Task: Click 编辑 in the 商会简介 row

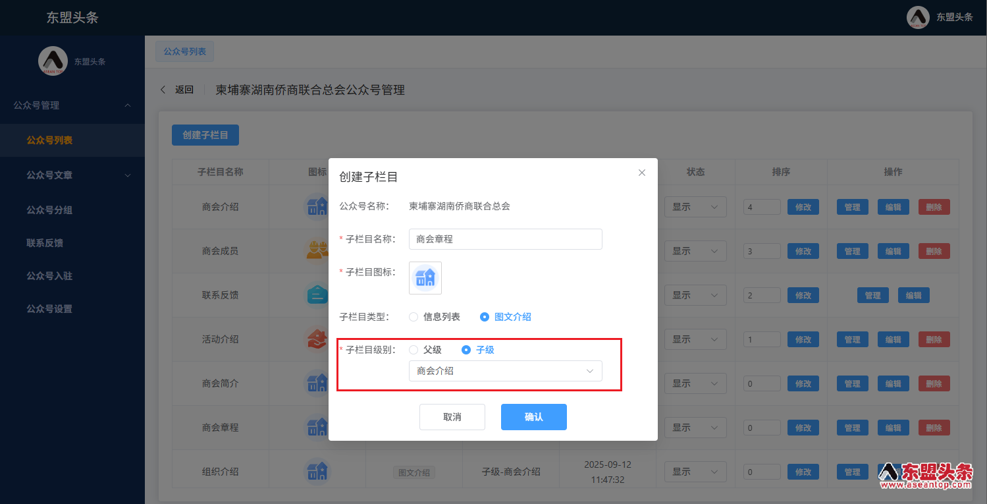Action: click(x=894, y=383)
